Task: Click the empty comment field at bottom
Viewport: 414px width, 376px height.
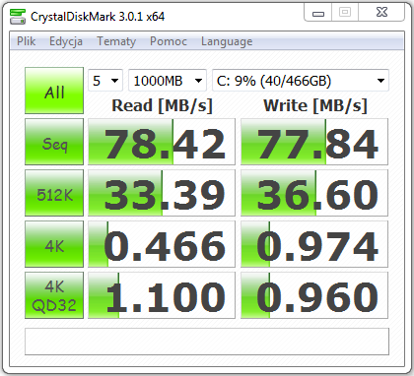Action: click(x=207, y=342)
